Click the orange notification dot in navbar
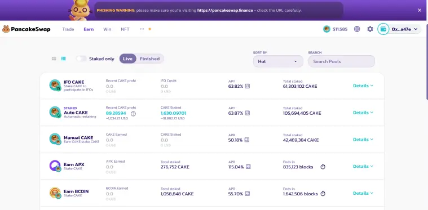The image size is (428, 210). (x=149, y=29)
